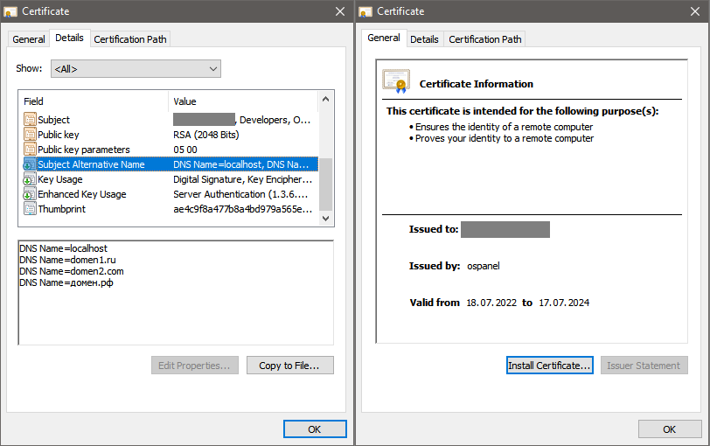Click the Key Usage field icon
The width and height of the screenshot is (710, 446).
(x=30, y=179)
